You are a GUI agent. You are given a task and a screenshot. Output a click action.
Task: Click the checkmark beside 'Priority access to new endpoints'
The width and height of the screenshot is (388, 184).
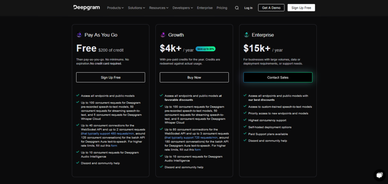(245, 113)
